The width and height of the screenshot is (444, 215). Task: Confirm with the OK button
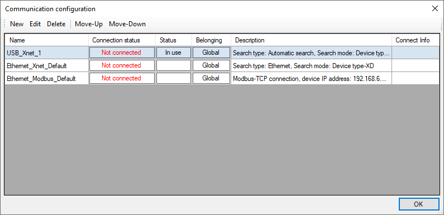tap(419, 204)
